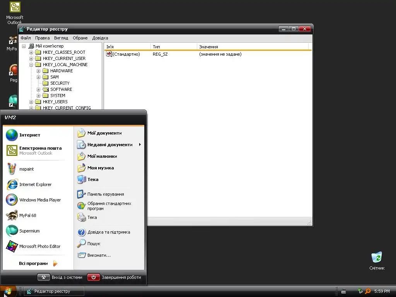Expand the SAM key
Screen dimensions: 396x297
(38, 77)
